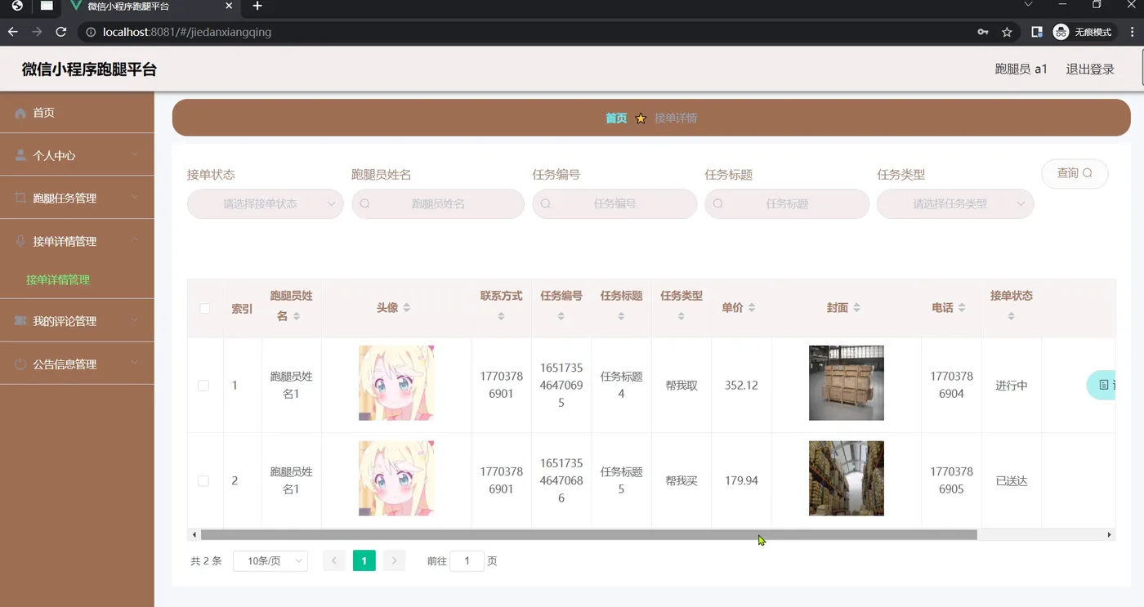Reload the page with the browser refresh icon

tap(60, 32)
